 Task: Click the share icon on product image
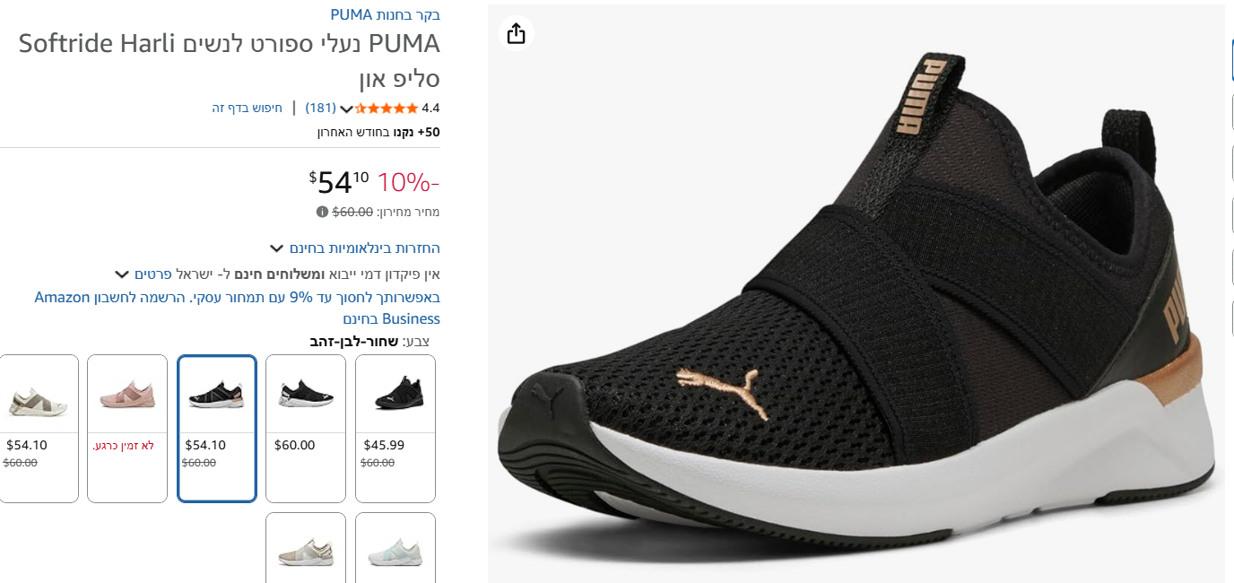(516, 34)
